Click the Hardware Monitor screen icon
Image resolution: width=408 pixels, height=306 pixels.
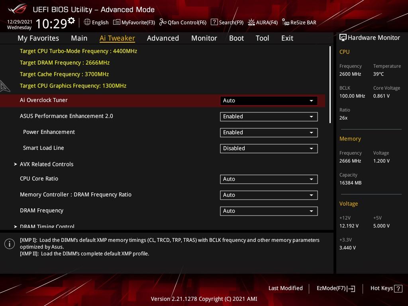[343, 38]
